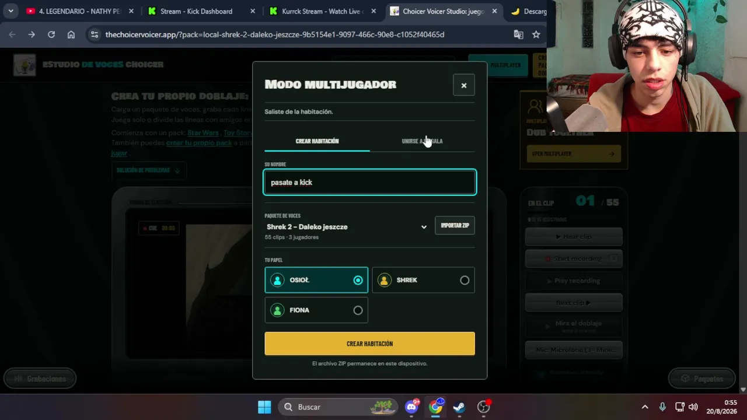The height and width of the screenshot is (420, 747).
Task: Click the yellow Shrek avatar icon
Action: [384, 280]
